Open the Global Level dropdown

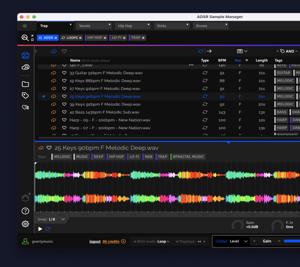coord(245,241)
